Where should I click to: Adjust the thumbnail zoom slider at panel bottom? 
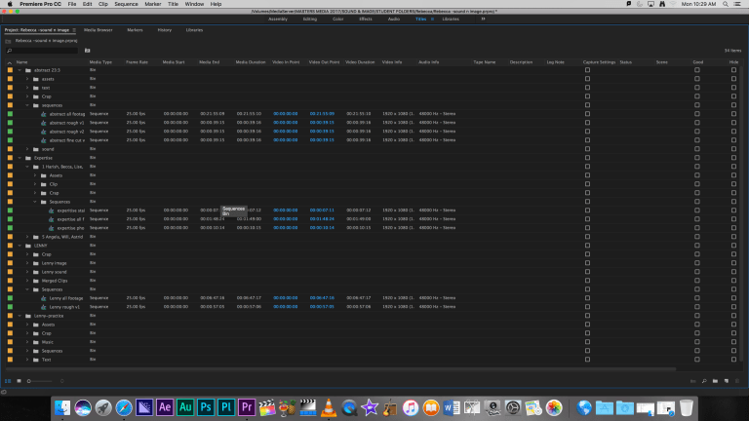[x=31, y=380]
